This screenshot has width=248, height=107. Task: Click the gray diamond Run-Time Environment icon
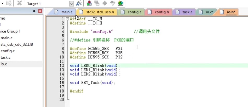105,3
